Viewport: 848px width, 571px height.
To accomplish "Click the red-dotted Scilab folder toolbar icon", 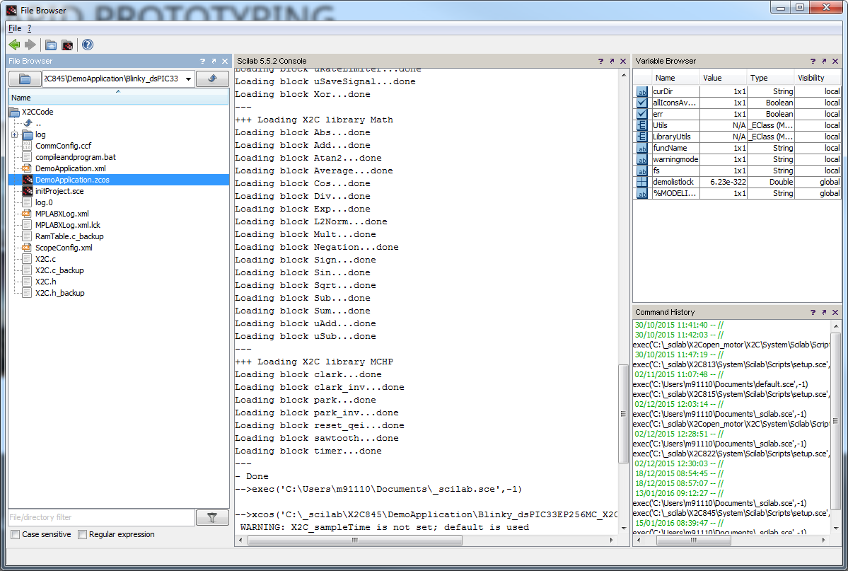I will point(67,45).
